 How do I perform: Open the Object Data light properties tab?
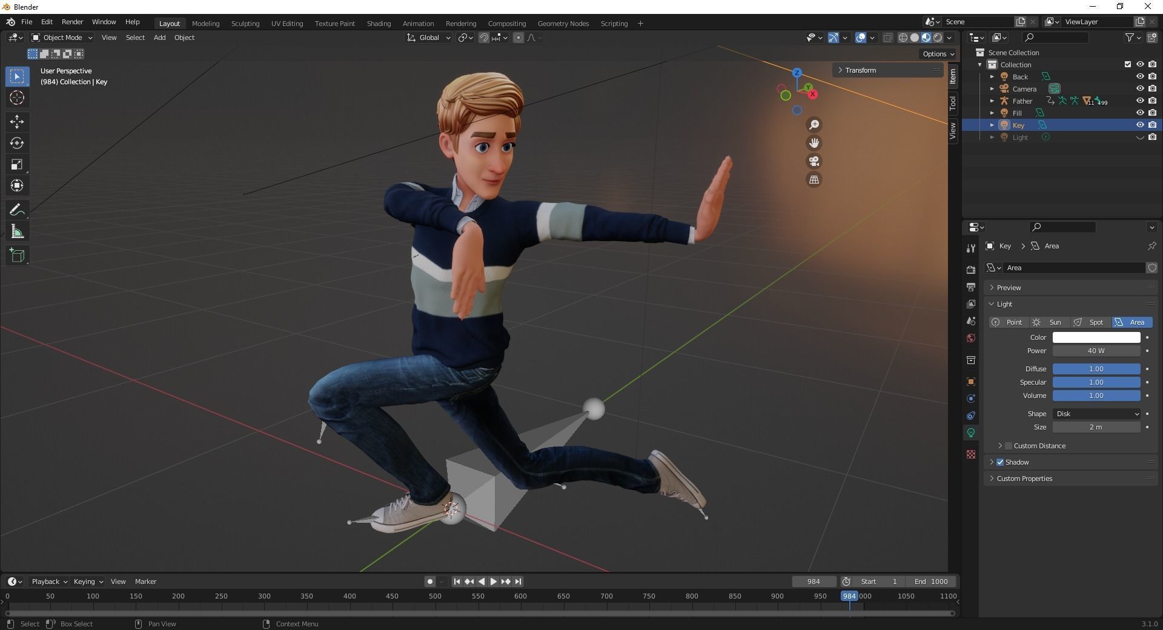coord(971,433)
